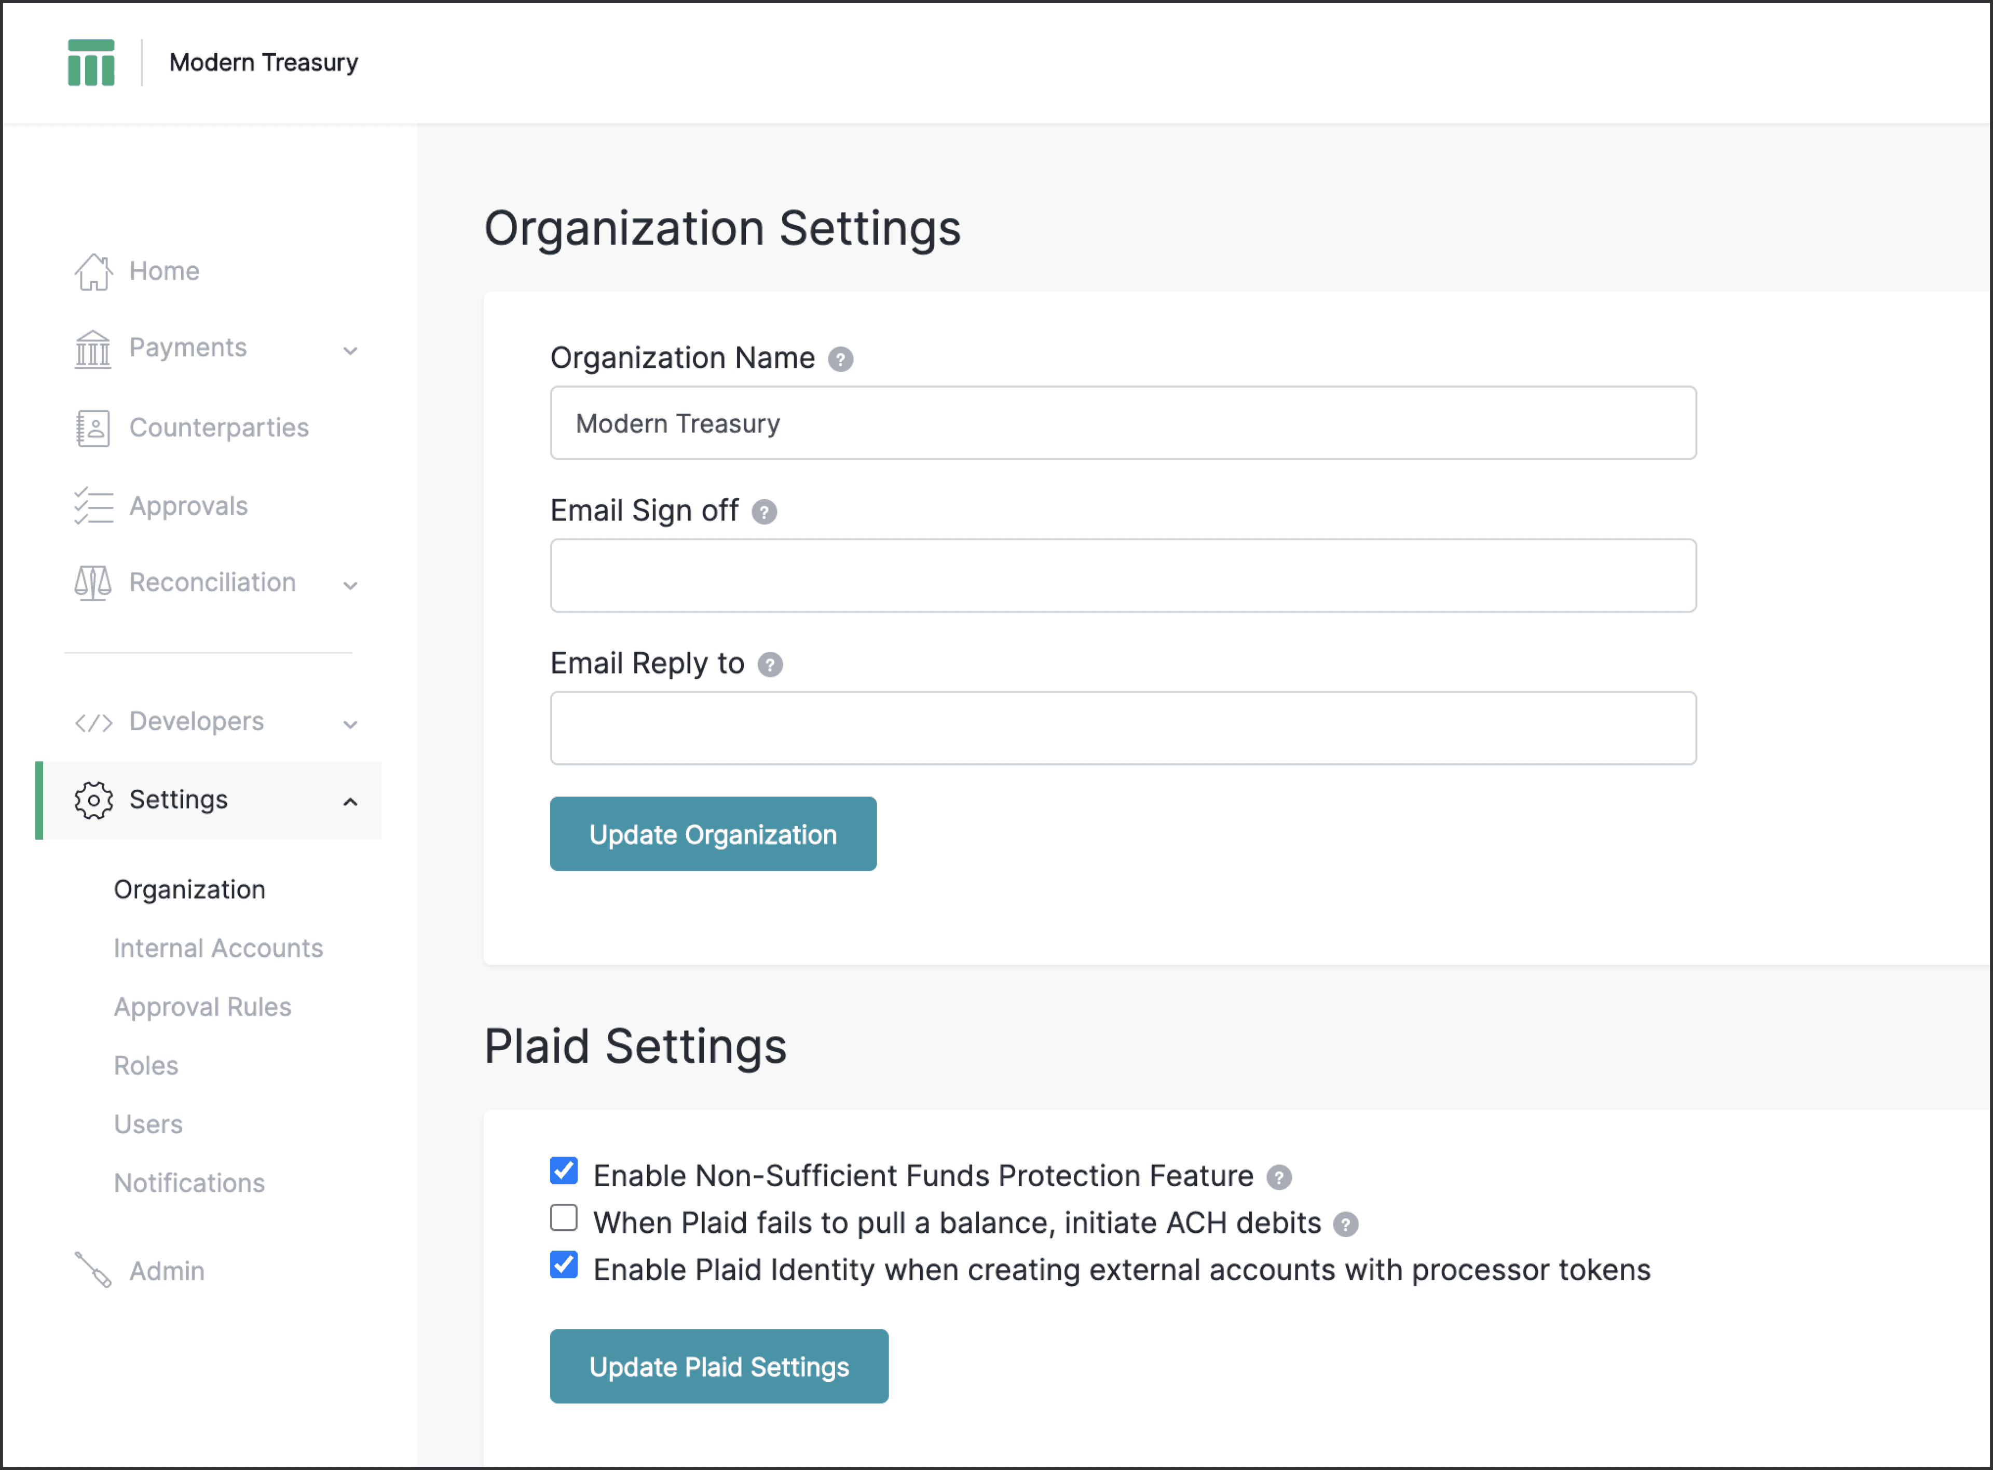Click the Admin screwdriver icon
The width and height of the screenshot is (1993, 1470).
click(x=92, y=1271)
